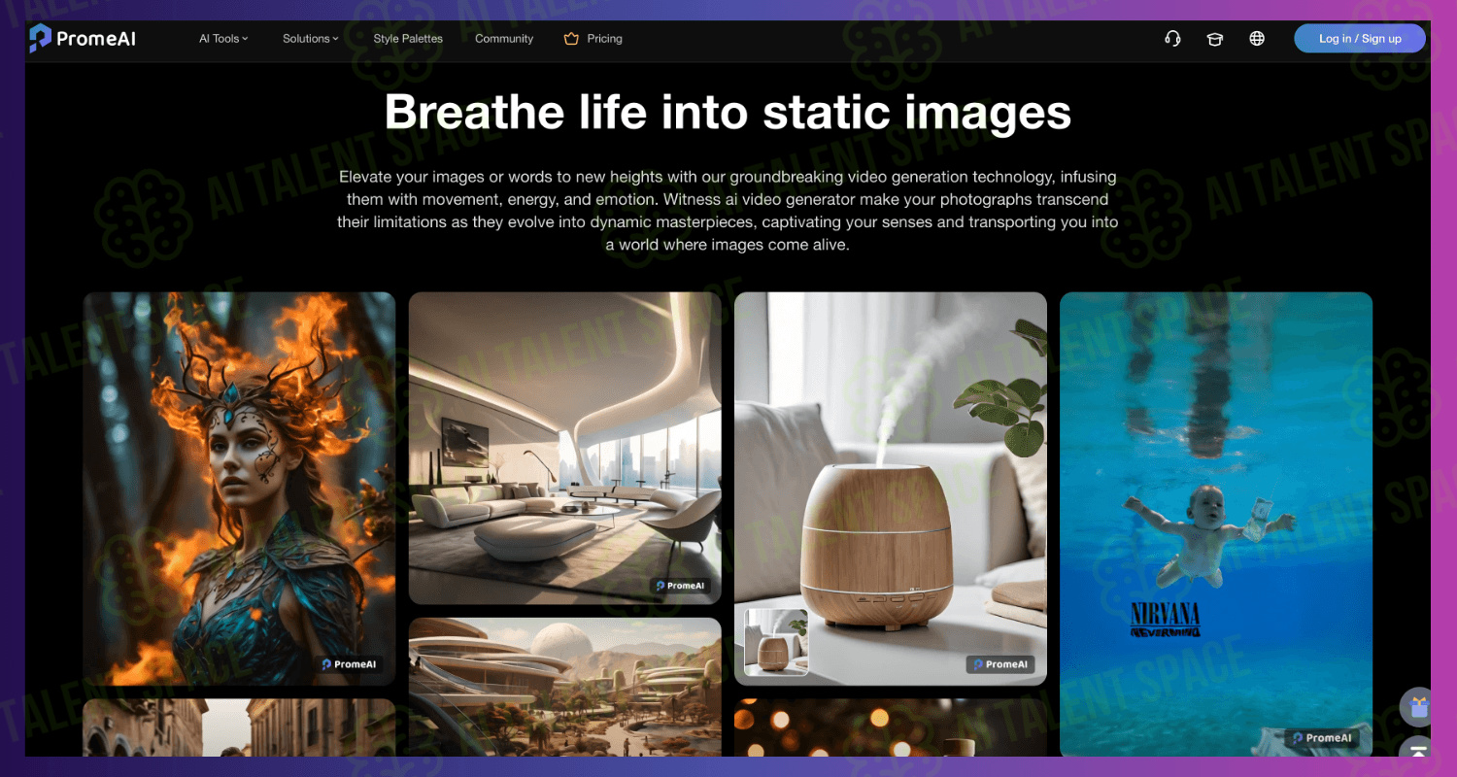Open the Pricing page
This screenshot has height=777, width=1457.
click(x=604, y=39)
